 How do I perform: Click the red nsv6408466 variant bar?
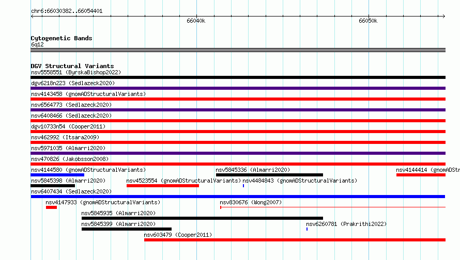[x=238, y=121]
